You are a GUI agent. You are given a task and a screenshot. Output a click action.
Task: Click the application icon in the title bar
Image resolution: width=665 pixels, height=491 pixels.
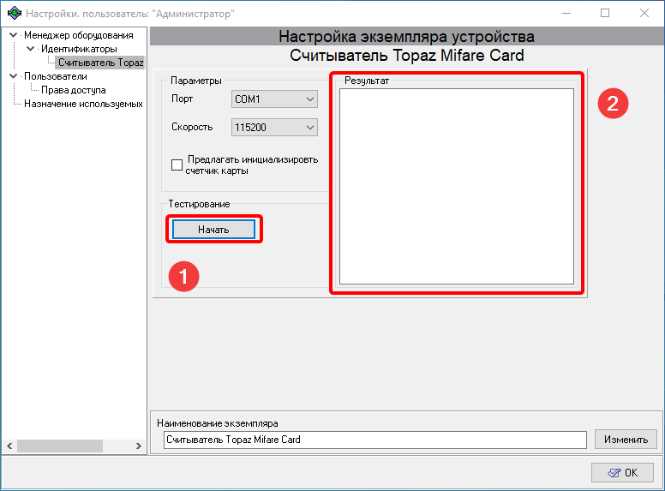[15, 13]
